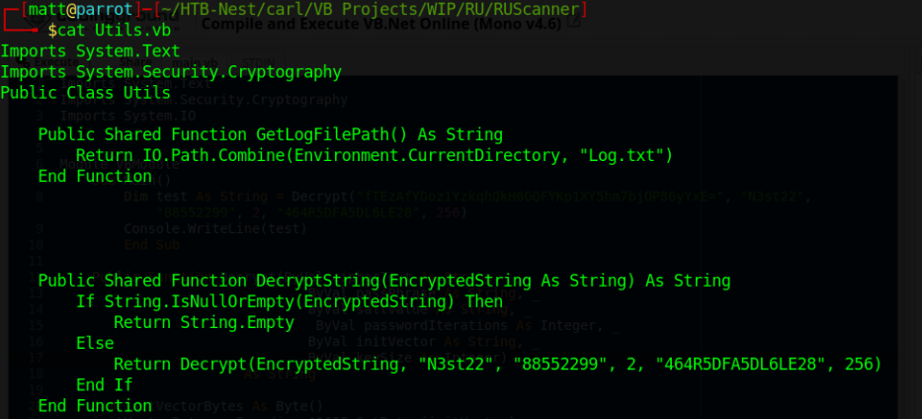Click the edit icon beside the VB.Net Online title

(573, 23)
